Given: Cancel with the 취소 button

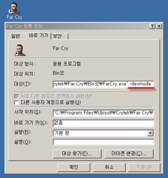Looking at the screenshot, I should click(109, 167).
